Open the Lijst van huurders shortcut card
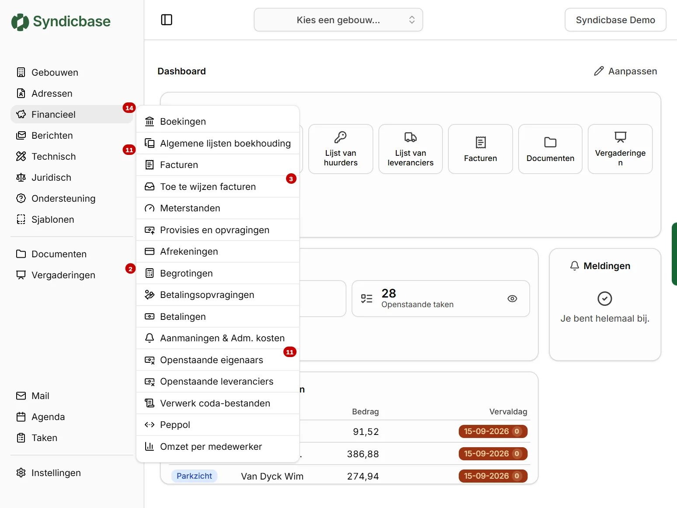 (341, 149)
